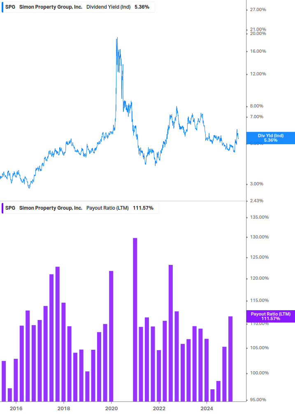The width and height of the screenshot is (295, 414).
Task: Click the tallest payout bar near 130%
Action: tap(135, 320)
